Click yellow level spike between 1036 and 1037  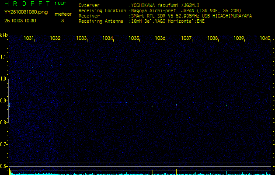pyautogui.click(x=176, y=172)
